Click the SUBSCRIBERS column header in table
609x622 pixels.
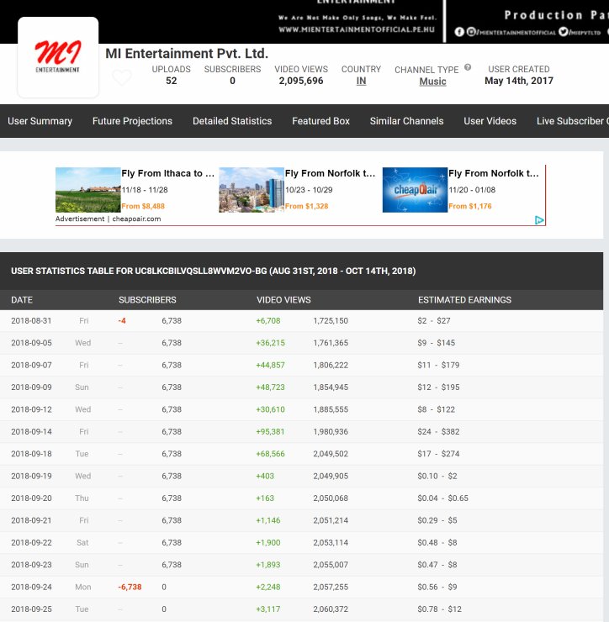(x=147, y=300)
